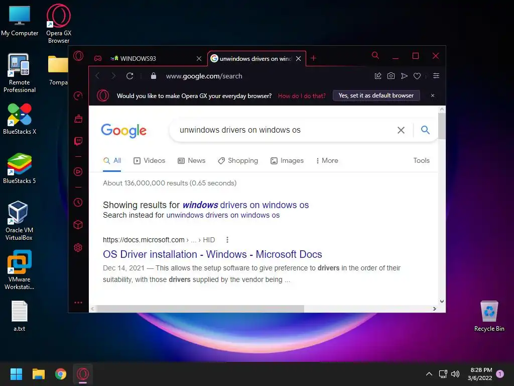Image resolution: width=514 pixels, height=386 pixels.
Task: Open the Player icon in sidebar
Action: (78, 172)
